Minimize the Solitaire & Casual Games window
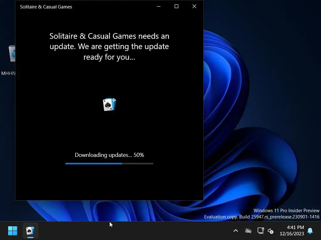Image resolution: width=321 pixels, height=240 pixels. (158, 6)
